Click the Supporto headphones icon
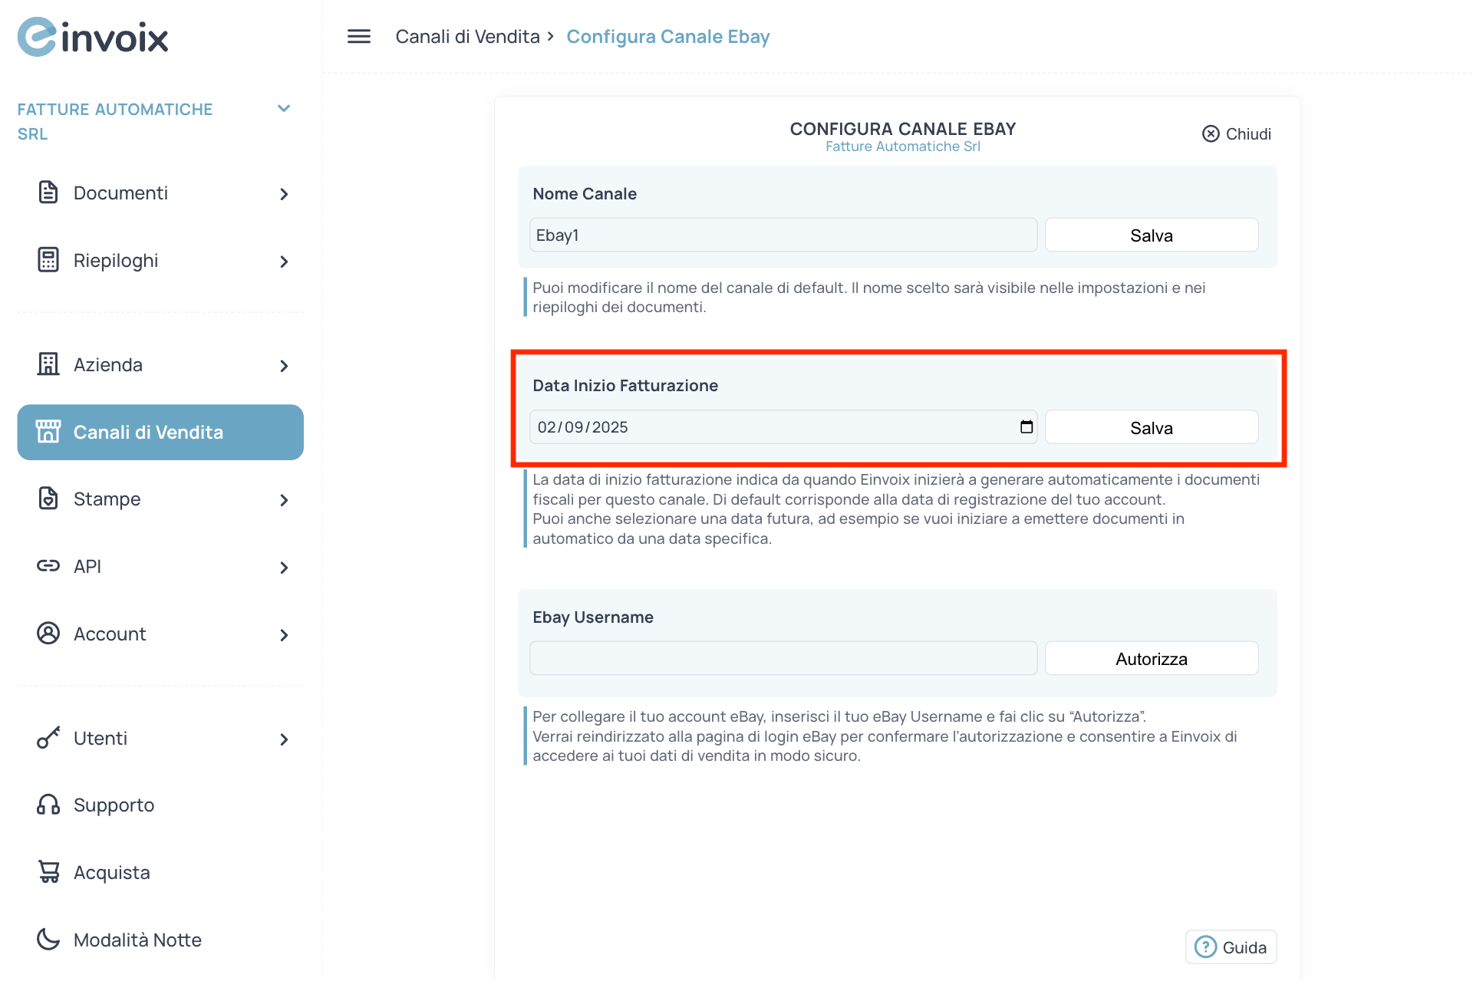1473x981 pixels. pyautogui.click(x=48, y=804)
